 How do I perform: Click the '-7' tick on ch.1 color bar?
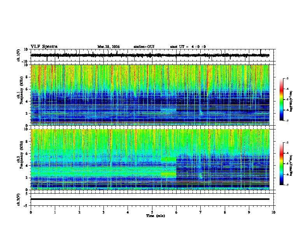click(x=287, y=121)
